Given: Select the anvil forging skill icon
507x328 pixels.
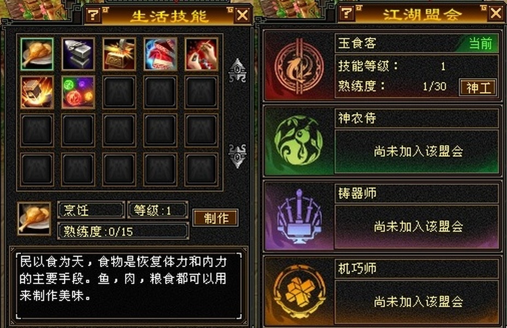Looking at the screenshot, I should pyautogui.click(x=78, y=54).
